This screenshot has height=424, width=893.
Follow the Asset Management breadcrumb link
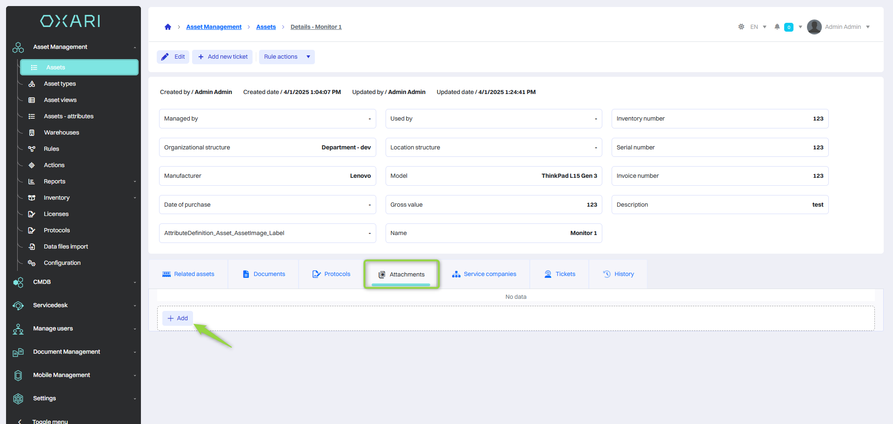point(213,27)
